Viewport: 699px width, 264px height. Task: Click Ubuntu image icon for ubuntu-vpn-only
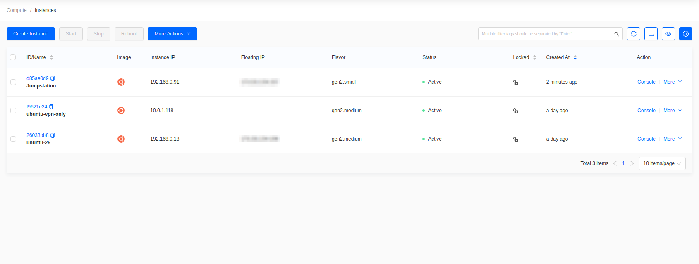tap(121, 111)
